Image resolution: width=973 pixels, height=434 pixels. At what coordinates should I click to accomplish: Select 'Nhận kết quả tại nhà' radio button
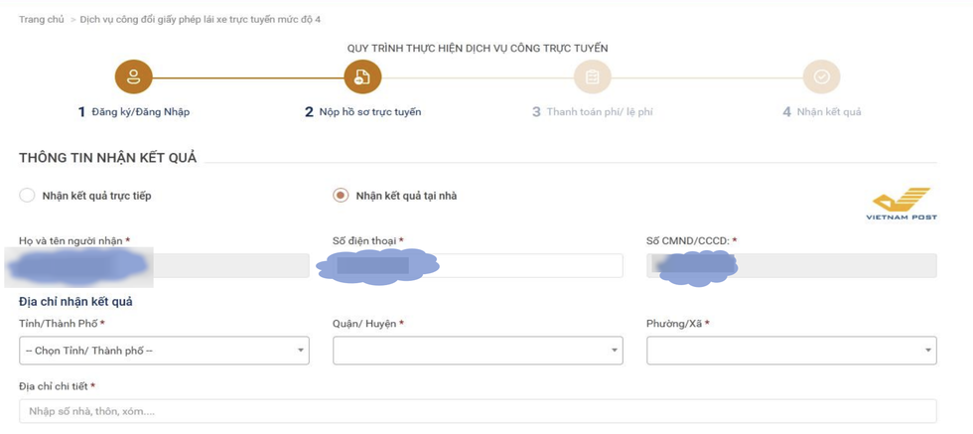[x=341, y=196]
